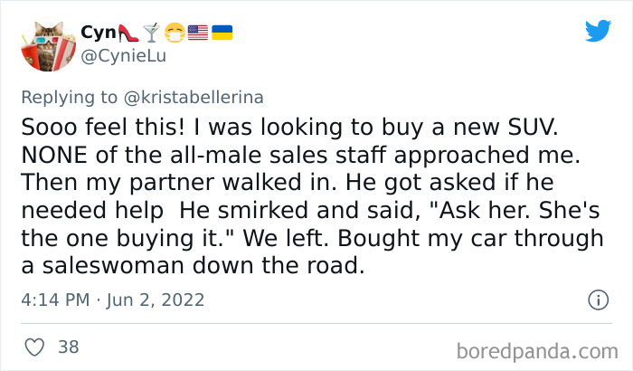
Task: Click the Jun 2, 2022 date
Action: click(155, 299)
